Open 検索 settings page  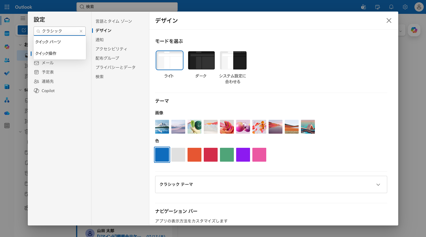pos(100,76)
